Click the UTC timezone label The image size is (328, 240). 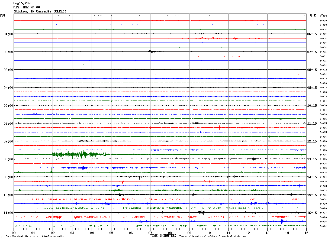(x=313, y=15)
